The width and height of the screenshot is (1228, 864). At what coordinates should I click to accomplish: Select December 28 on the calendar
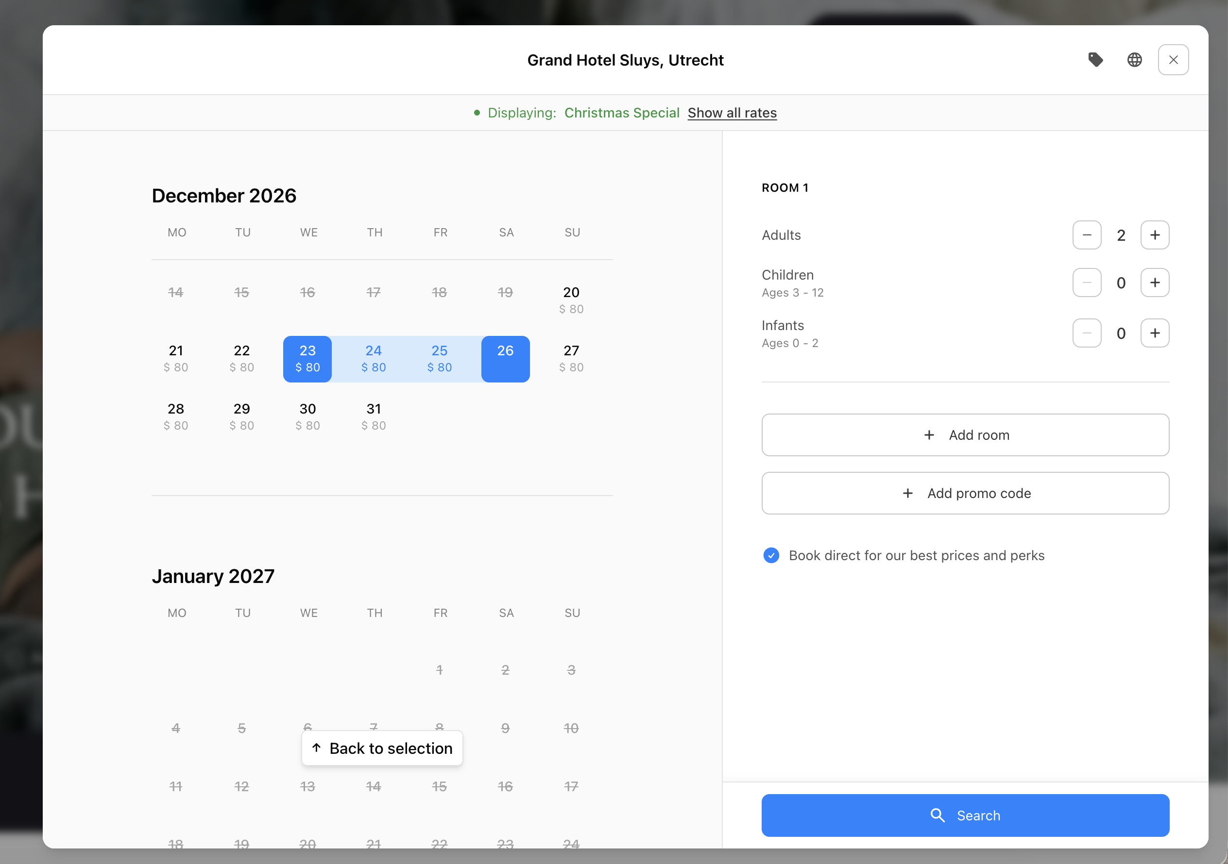[x=176, y=417]
